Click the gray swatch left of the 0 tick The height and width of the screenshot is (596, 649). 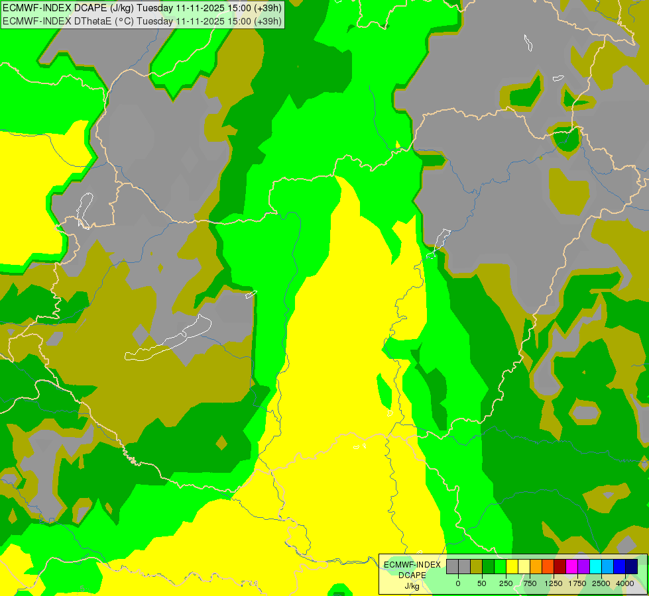pyautogui.click(x=452, y=567)
